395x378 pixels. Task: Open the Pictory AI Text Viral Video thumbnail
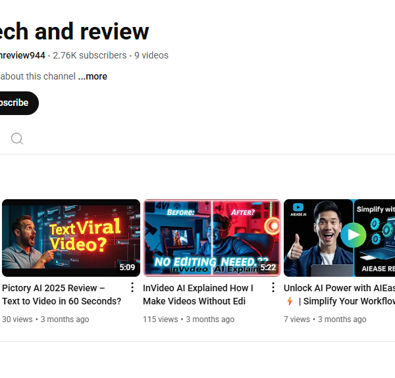pos(71,238)
